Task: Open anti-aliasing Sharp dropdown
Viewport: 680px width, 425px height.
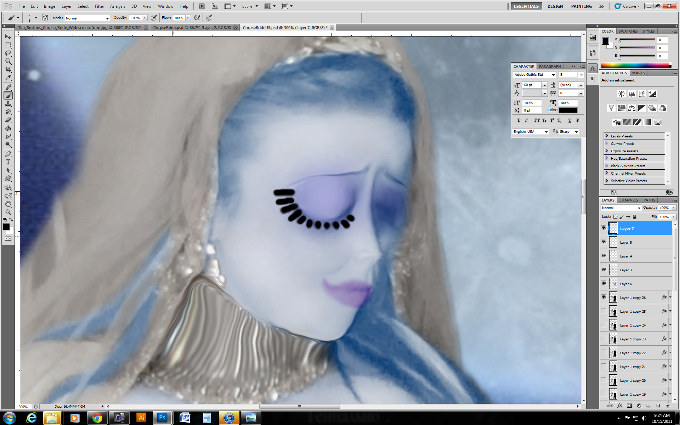Action: coord(569,132)
